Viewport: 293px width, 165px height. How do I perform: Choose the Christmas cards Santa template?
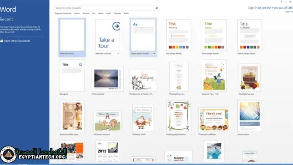(x=143, y=118)
